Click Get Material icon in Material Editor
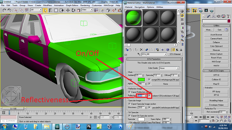 coord(127,50)
